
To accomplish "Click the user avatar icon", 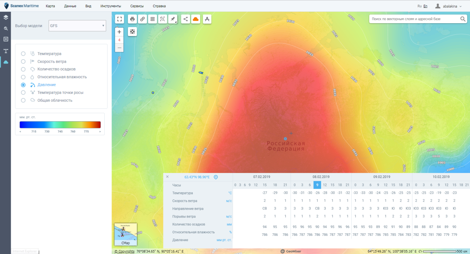I will (x=437, y=6).
